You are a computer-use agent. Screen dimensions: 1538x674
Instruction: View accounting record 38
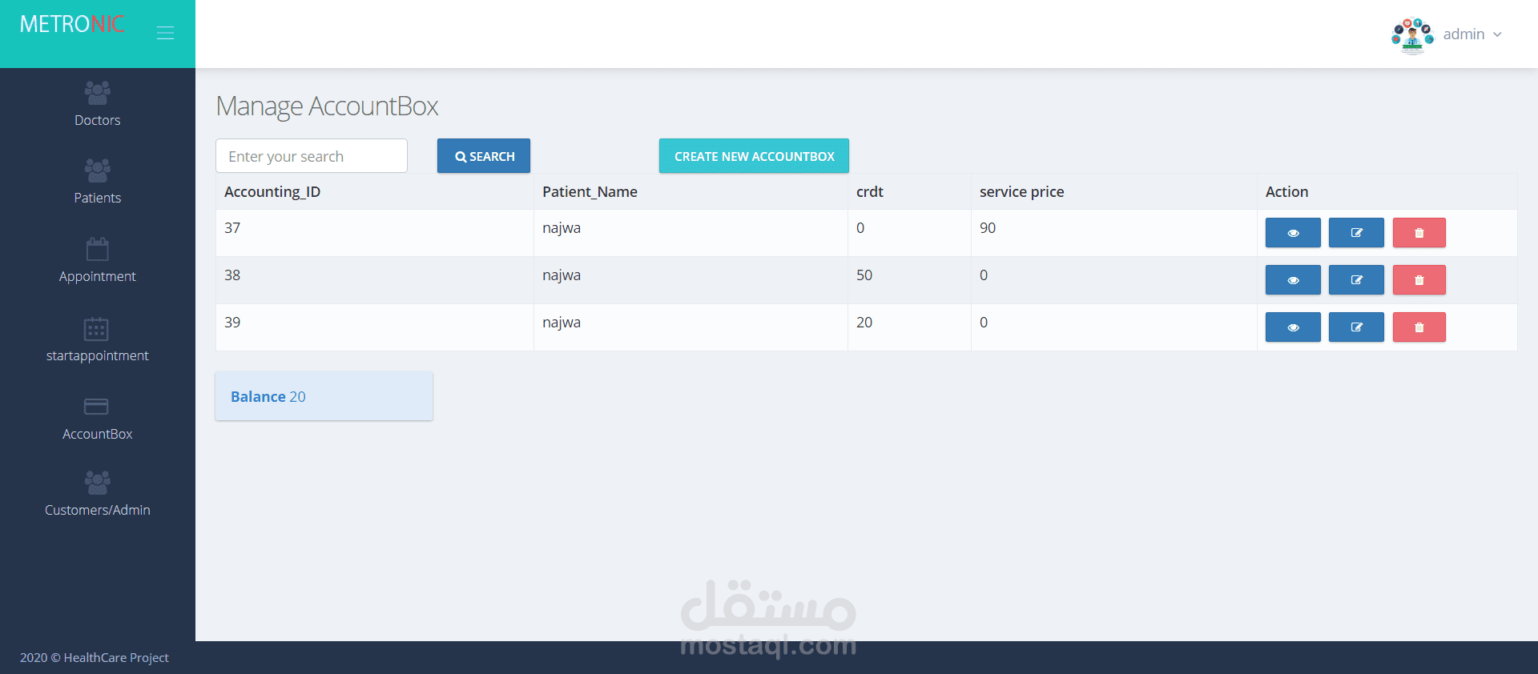[1293, 280]
